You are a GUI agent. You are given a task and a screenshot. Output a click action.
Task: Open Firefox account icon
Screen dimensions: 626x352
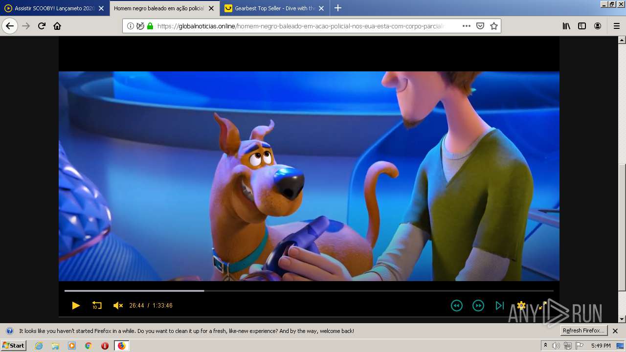click(x=598, y=26)
